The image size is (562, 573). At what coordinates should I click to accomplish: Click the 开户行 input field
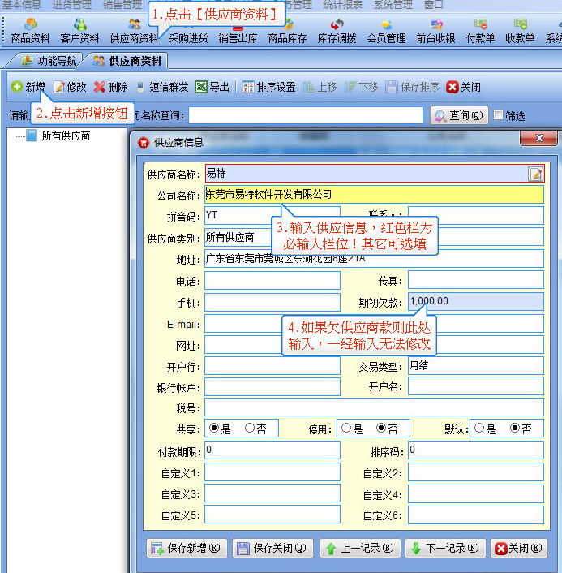(x=272, y=366)
